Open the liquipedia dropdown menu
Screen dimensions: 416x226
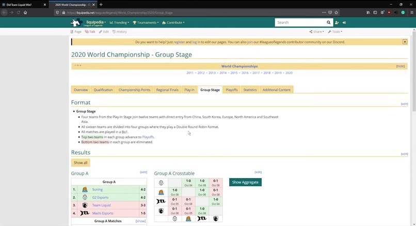click(x=96, y=23)
